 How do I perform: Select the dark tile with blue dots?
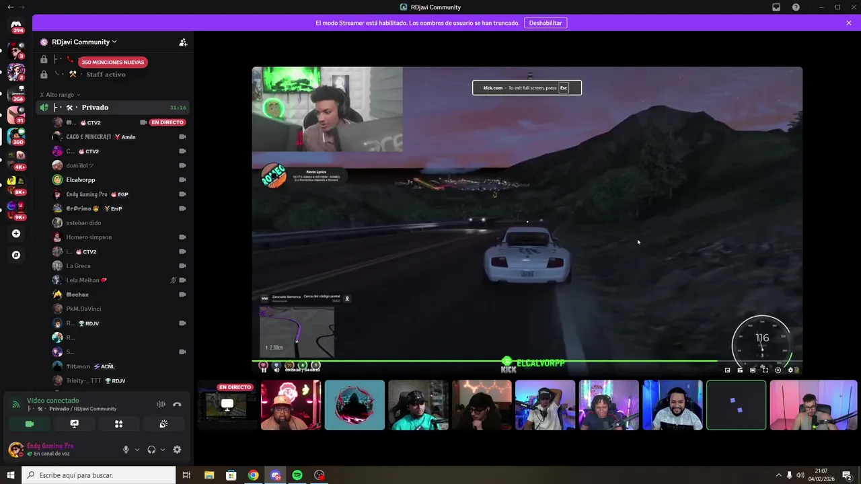click(x=736, y=405)
